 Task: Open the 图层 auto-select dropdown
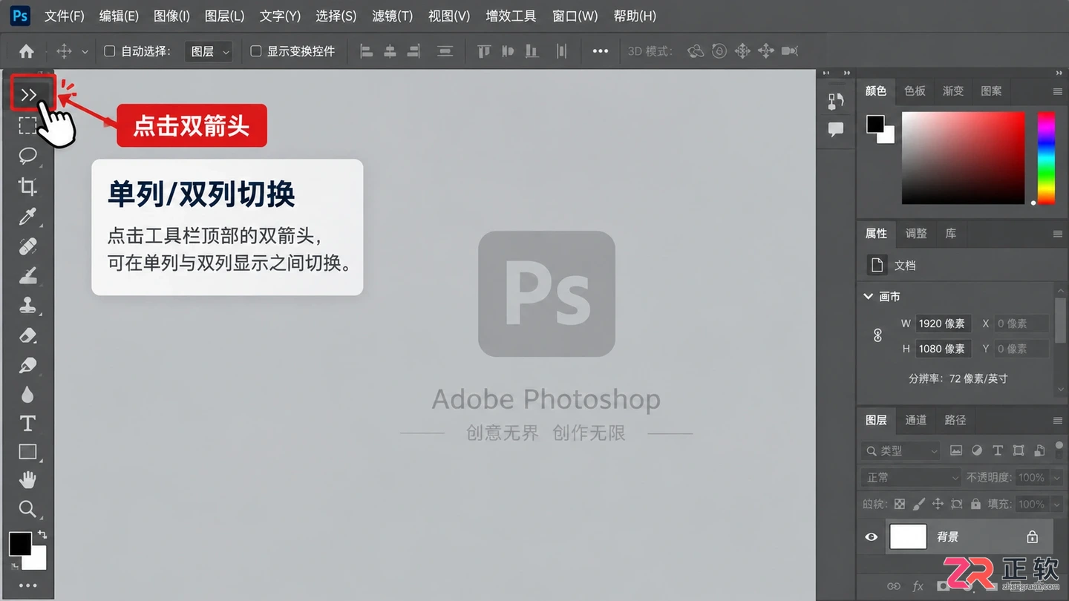[208, 51]
